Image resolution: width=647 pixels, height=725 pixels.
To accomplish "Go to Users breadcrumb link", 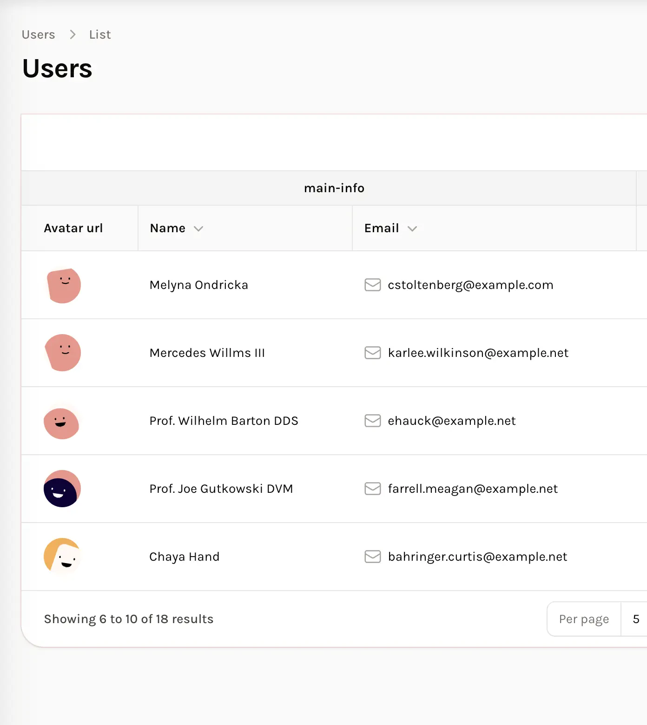I will (38, 35).
